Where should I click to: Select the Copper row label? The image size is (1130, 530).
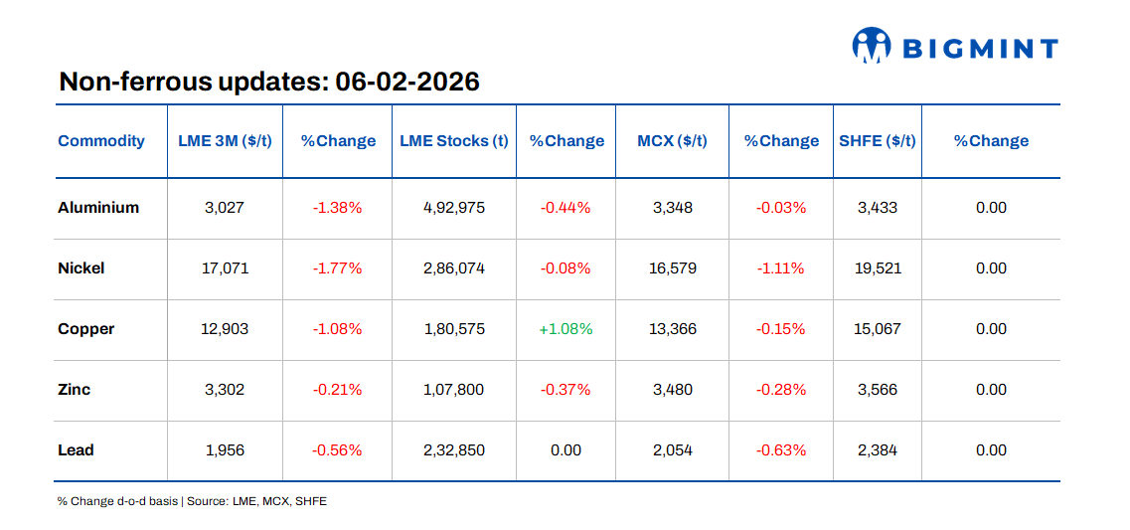point(86,329)
